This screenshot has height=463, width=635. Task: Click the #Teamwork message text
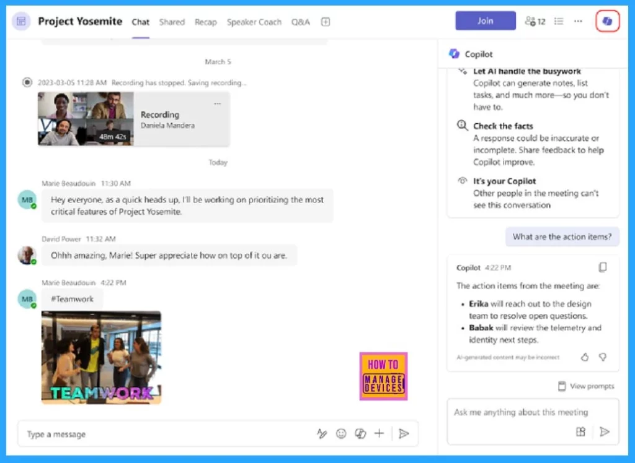click(x=72, y=299)
